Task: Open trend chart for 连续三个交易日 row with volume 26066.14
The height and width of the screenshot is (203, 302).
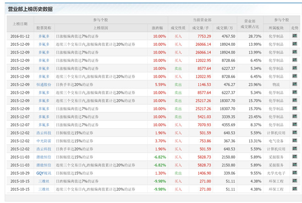Action: (x=295, y=44)
